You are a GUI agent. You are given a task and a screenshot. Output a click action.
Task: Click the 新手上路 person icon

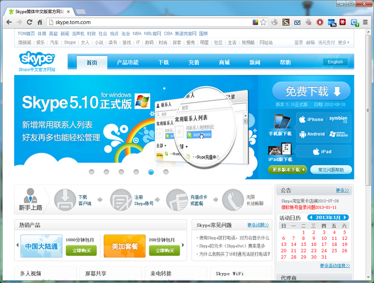30,195
